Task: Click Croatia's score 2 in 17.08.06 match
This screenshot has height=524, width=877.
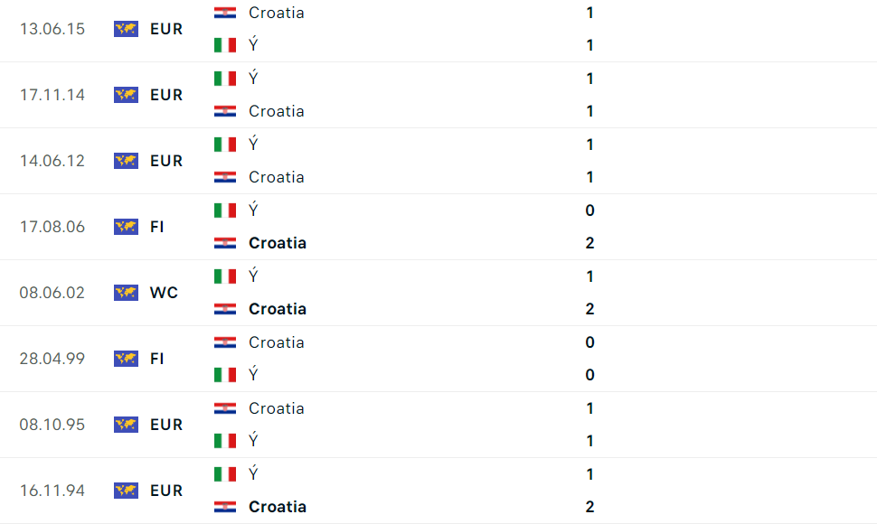Action: click(x=589, y=243)
